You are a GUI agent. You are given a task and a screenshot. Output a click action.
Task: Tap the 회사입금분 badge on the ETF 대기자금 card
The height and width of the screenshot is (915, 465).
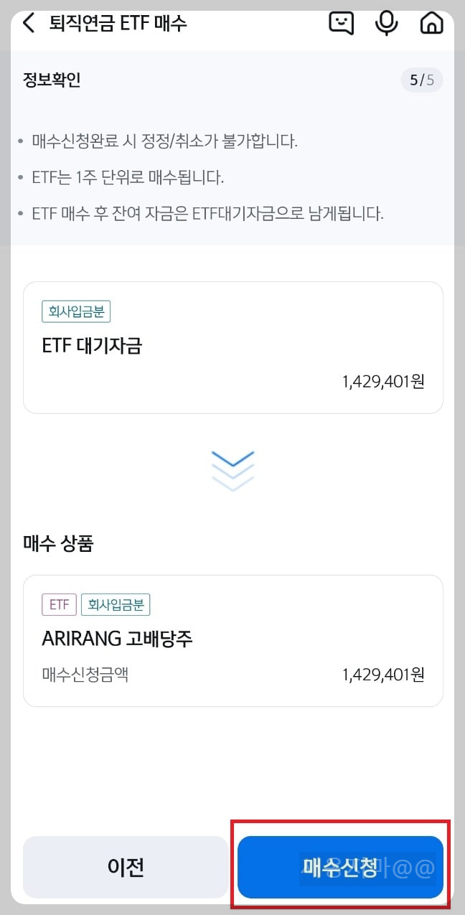pyautogui.click(x=76, y=311)
